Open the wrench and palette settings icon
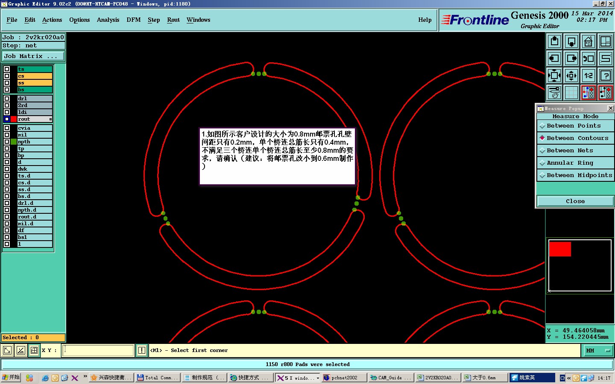Image resolution: width=615 pixels, height=384 pixels. (554, 93)
